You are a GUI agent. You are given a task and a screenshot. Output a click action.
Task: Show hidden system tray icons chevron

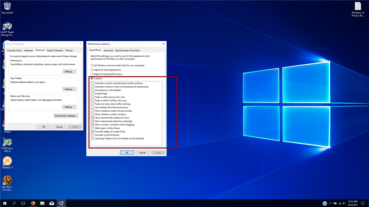pyautogui.click(x=330, y=203)
